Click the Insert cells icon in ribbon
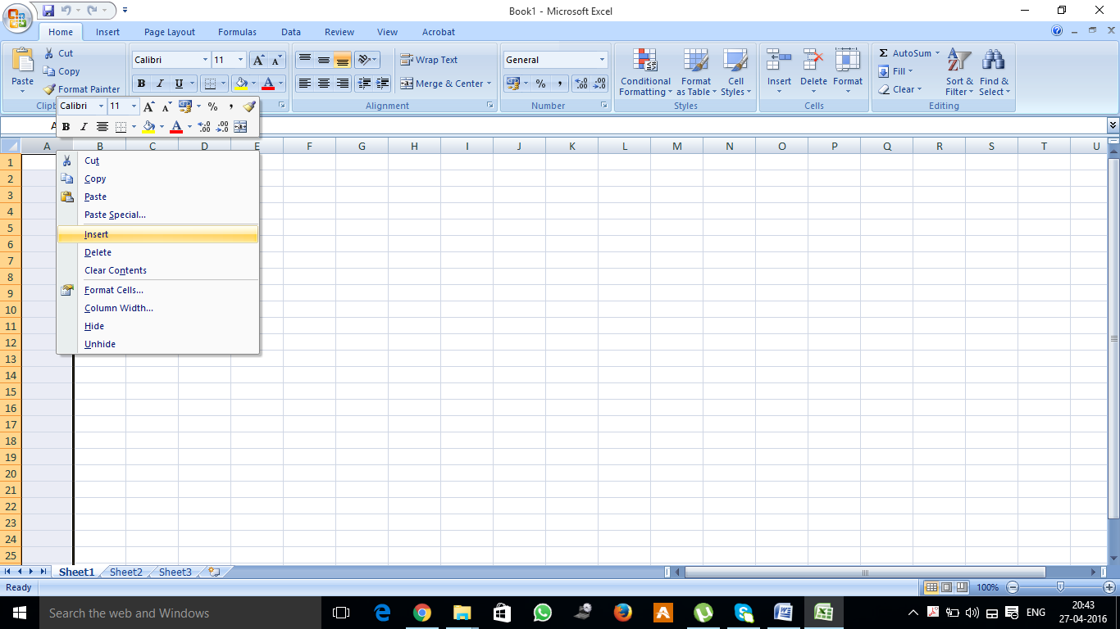Image resolution: width=1120 pixels, height=629 pixels. [779, 60]
